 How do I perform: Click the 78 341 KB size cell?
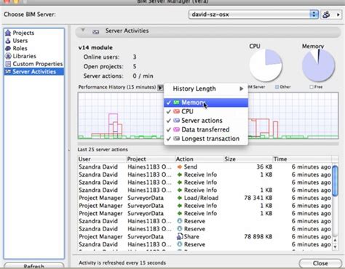[258, 198]
